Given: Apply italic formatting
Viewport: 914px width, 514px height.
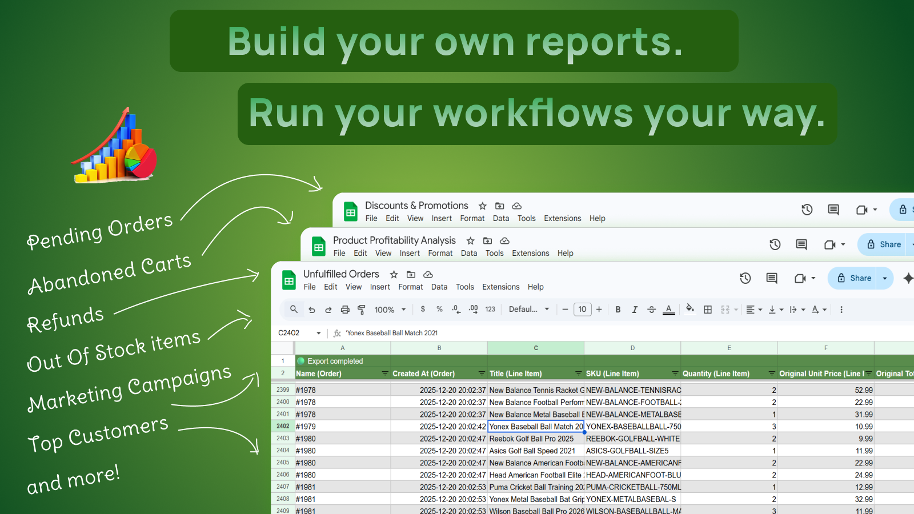Looking at the screenshot, I should [x=635, y=309].
